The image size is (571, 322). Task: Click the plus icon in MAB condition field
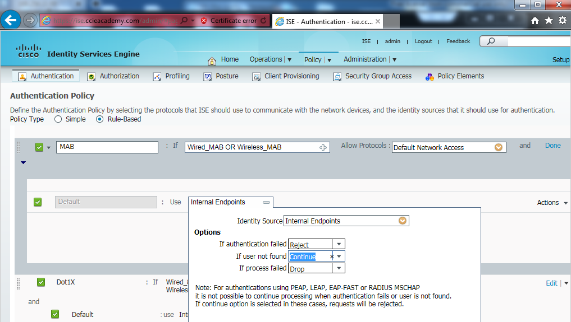click(323, 147)
